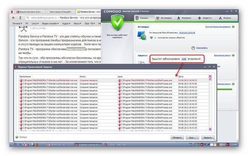Click the scroll-down button in the log list
Screen dimensions: 248x156
pos(210,129)
